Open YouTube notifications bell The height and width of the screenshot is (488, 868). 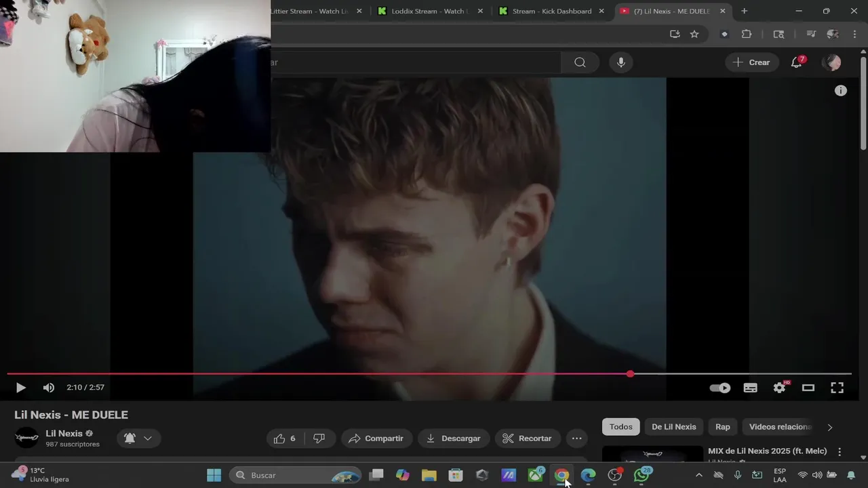(x=797, y=62)
